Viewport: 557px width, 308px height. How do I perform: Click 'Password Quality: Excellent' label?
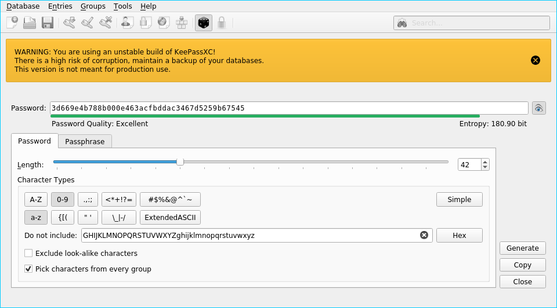(100, 124)
